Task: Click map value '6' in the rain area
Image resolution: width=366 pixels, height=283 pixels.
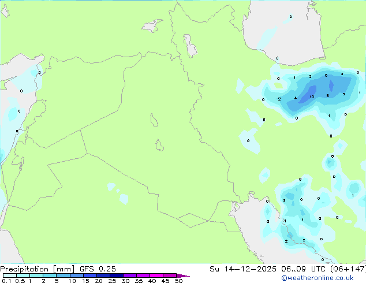Action: tap(326, 76)
